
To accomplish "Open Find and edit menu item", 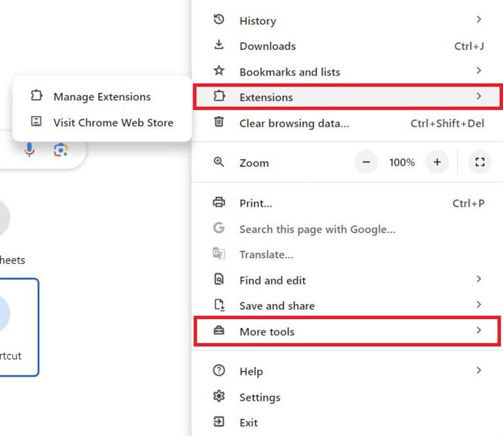I will click(348, 280).
